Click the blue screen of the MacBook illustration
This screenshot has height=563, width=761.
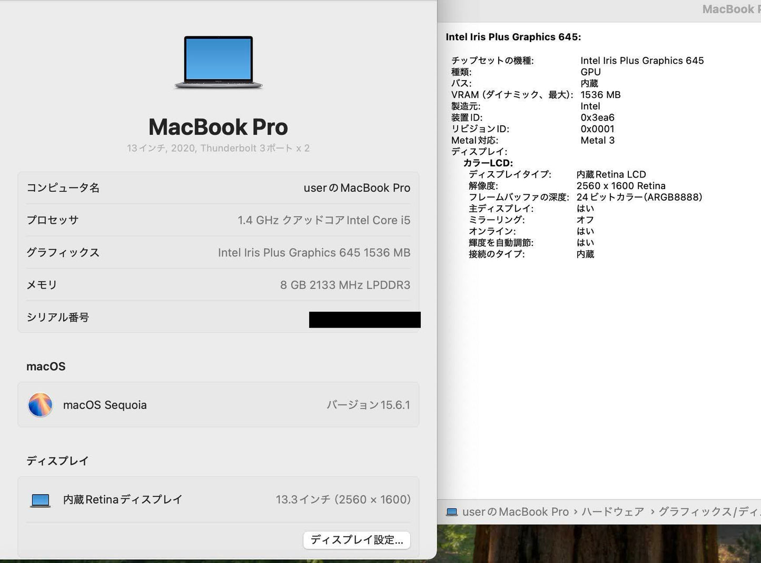click(218, 59)
